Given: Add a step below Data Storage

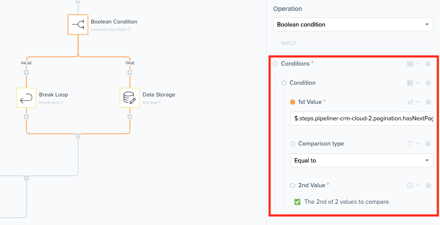Looking at the screenshot, I should [130, 117].
